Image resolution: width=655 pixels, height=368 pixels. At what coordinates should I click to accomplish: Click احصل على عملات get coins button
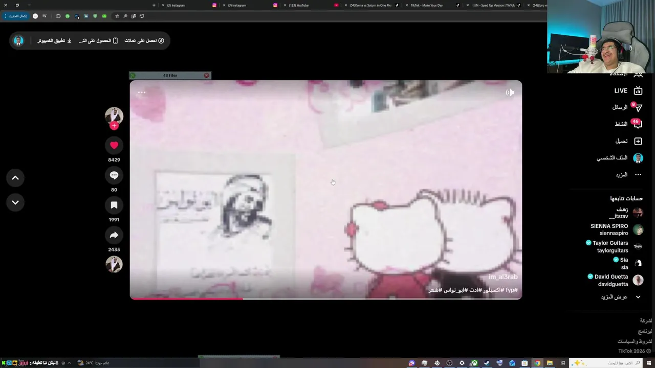pyautogui.click(x=144, y=40)
